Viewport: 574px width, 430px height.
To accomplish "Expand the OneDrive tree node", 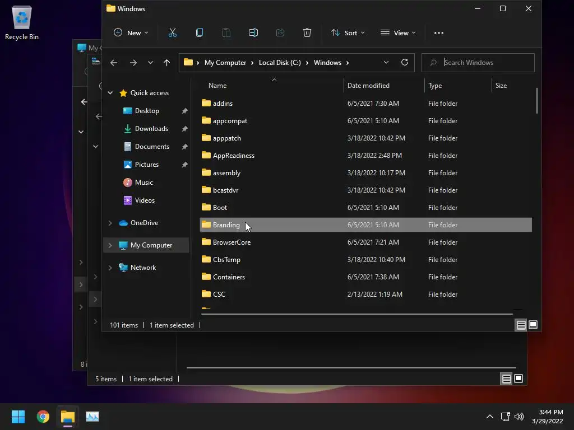I will pyautogui.click(x=110, y=223).
